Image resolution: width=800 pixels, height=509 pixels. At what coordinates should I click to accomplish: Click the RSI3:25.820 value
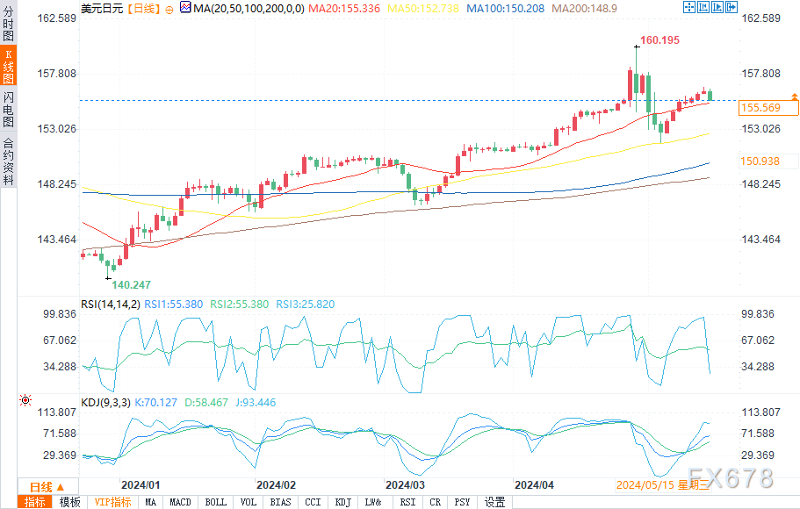tap(305, 305)
